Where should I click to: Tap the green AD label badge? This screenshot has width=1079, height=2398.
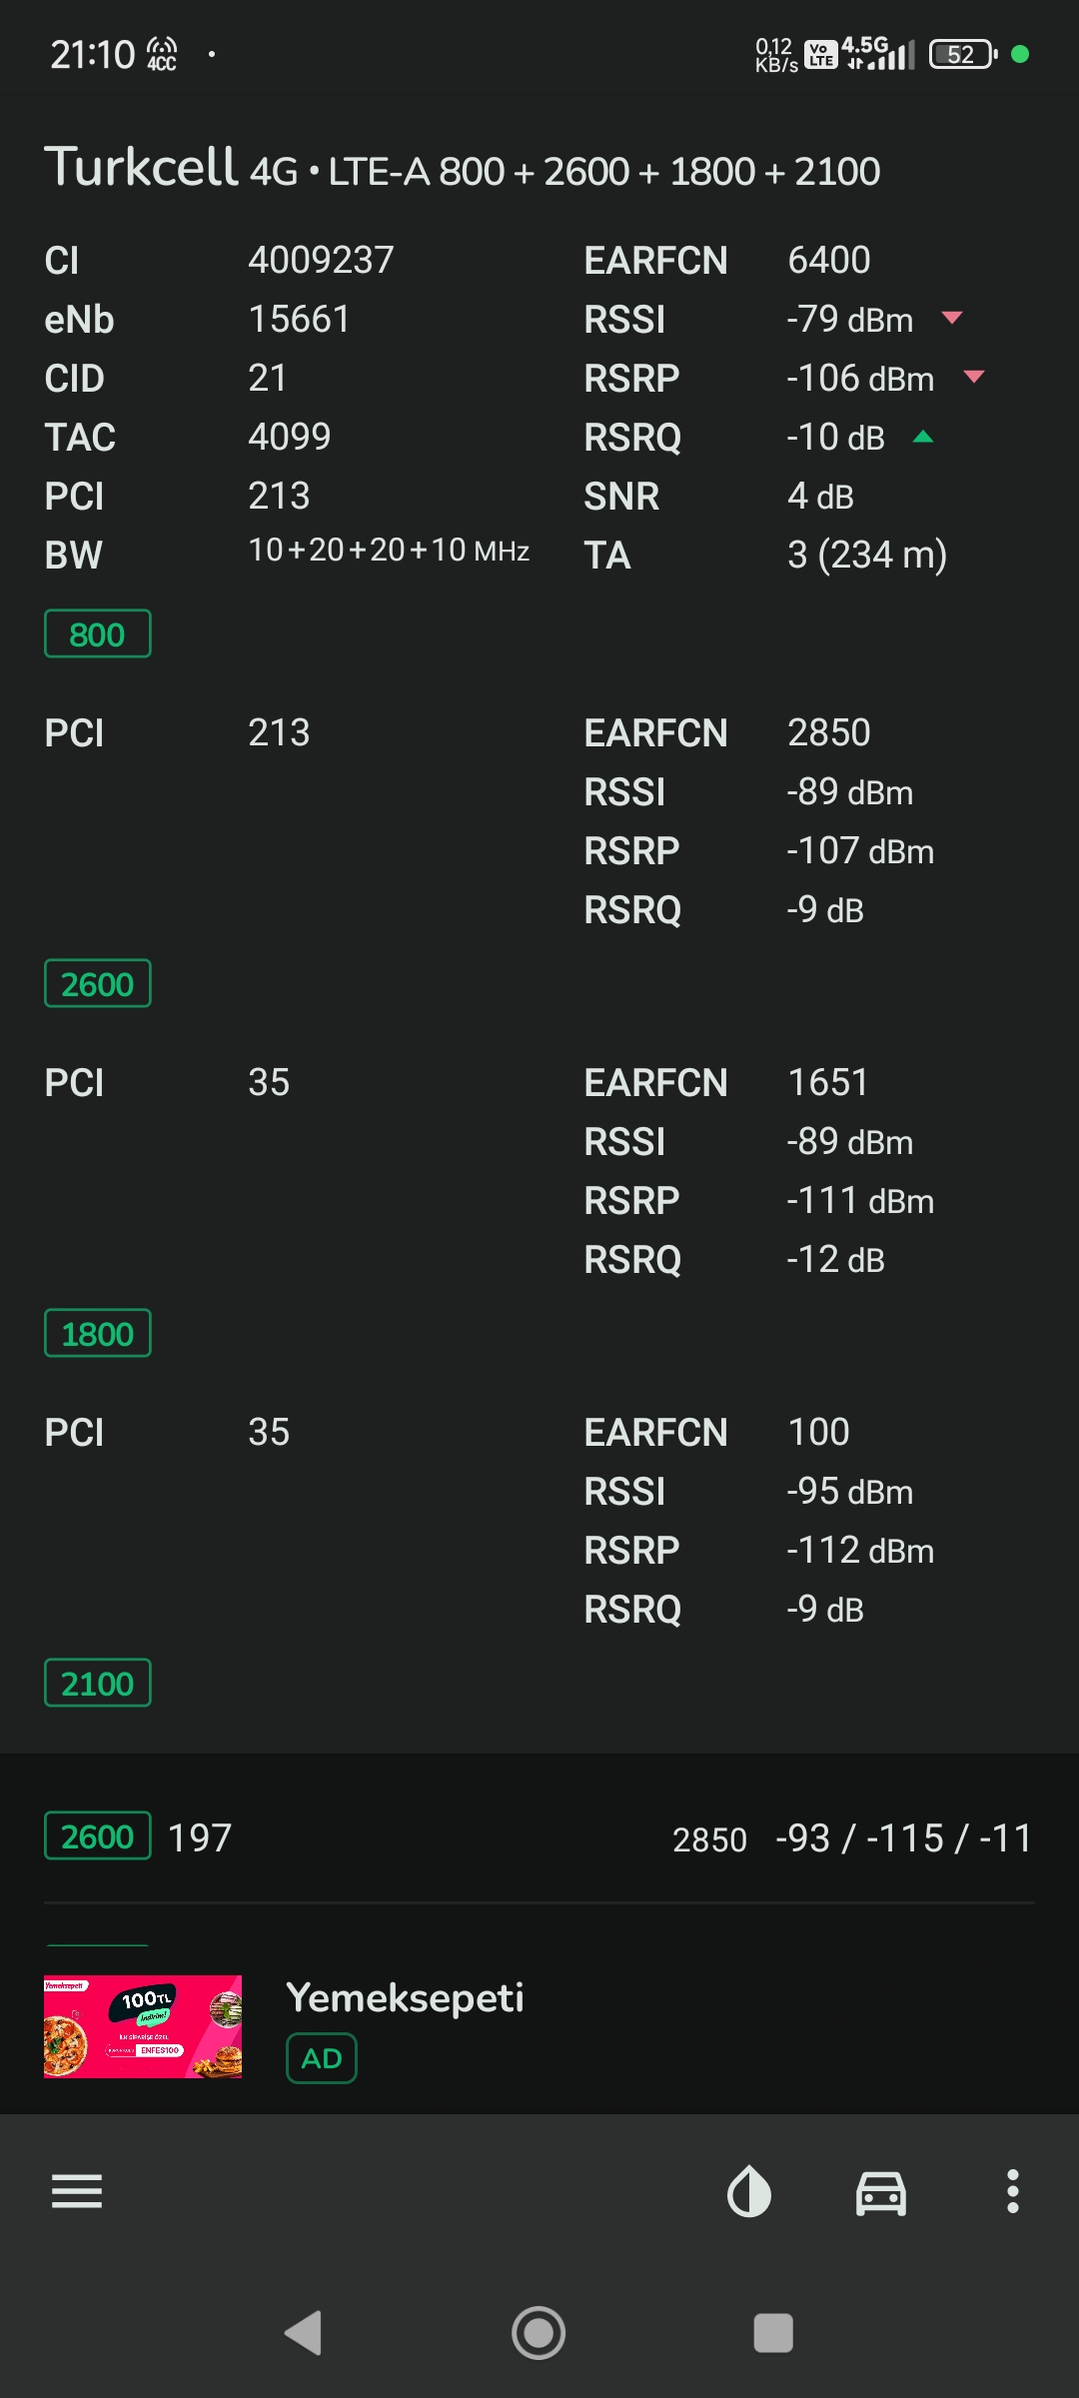tap(322, 2058)
